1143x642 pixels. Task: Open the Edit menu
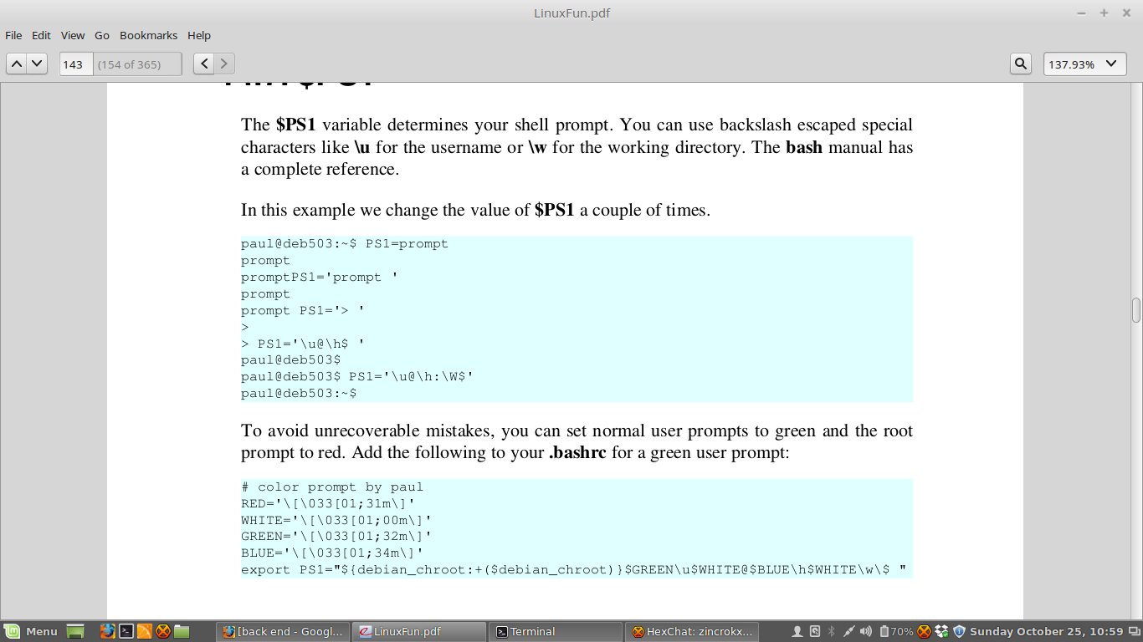[x=41, y=35]
